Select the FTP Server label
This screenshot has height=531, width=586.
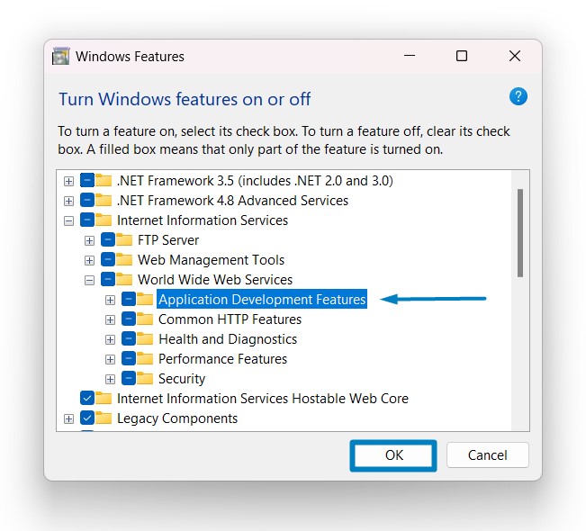[x=168, y=240]
